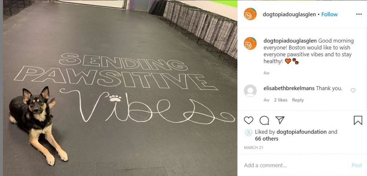This screenshot has width=367, height=176.
Task: View 2 likes on comment
Action: 281,100
